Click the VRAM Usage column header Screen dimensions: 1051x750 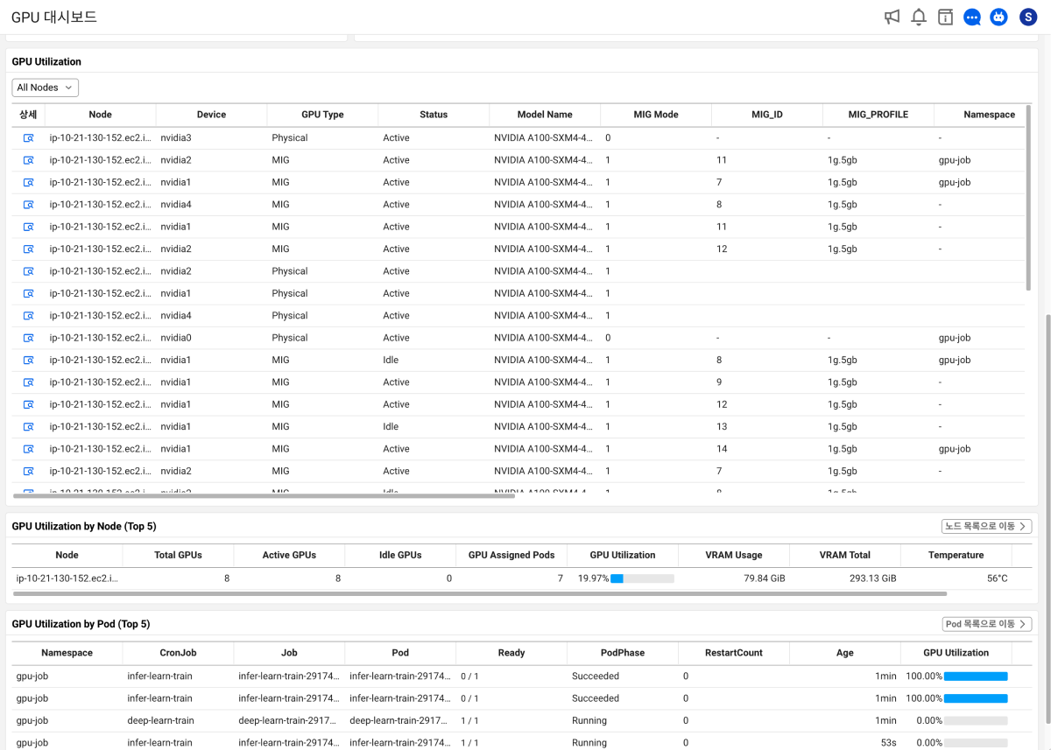(734, 555)
